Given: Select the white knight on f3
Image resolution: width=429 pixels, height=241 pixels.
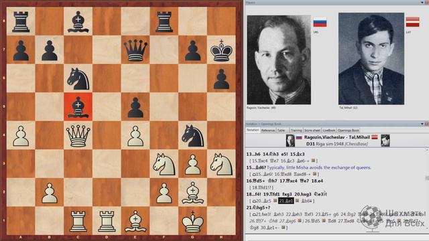Looking at the screenshot, I should tap(164, 164).
